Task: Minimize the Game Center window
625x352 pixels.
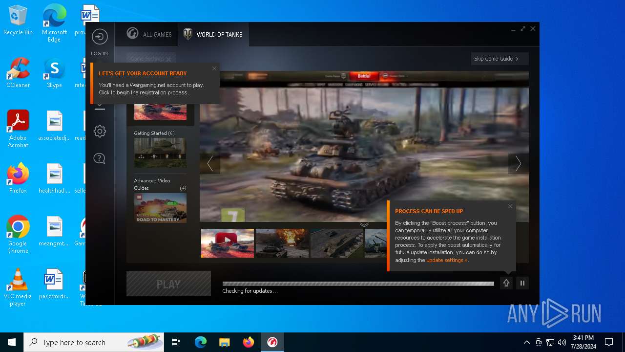Action: [513, 29]
